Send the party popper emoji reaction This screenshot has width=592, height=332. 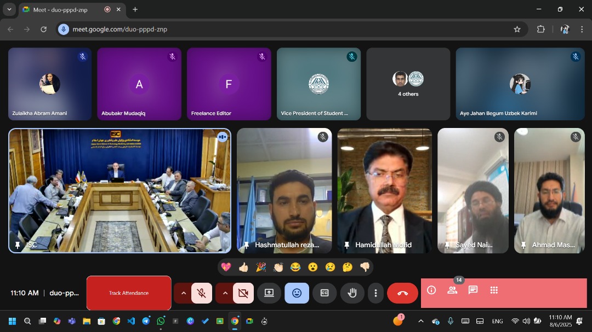[x=261, y=267]
